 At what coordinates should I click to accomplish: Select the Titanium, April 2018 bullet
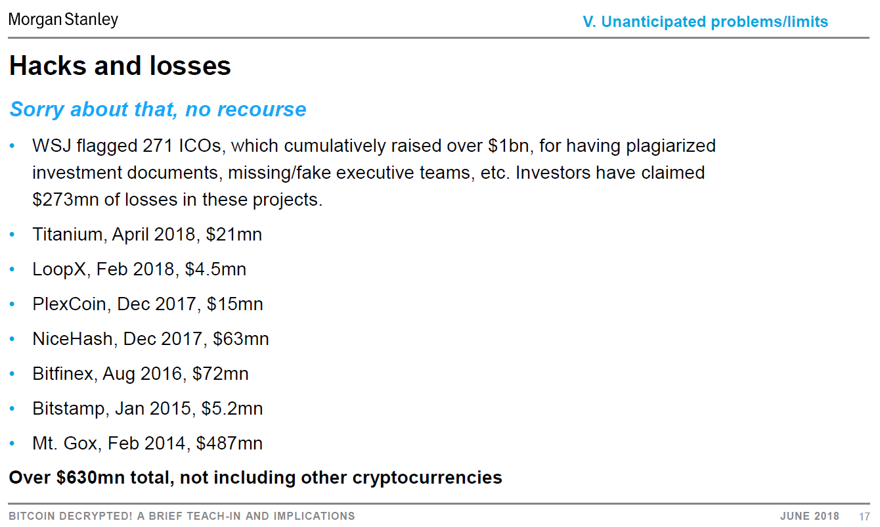pos(147,235)
